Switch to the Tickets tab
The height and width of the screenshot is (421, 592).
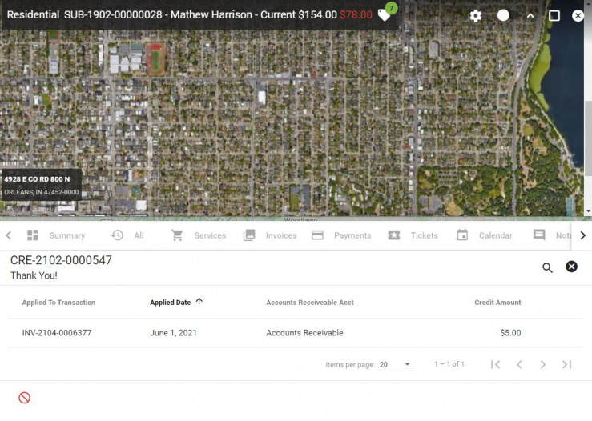click(x=424, y=235)
